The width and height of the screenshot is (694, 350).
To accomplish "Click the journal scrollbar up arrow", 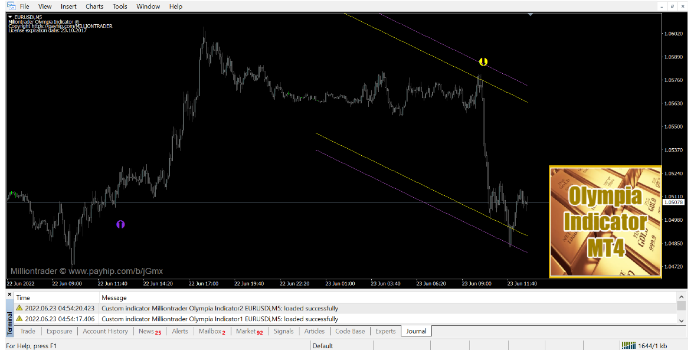I will [682, 297].
